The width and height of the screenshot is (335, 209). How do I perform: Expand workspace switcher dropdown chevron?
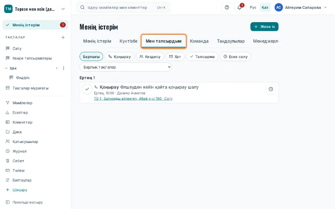coord(63,9)
